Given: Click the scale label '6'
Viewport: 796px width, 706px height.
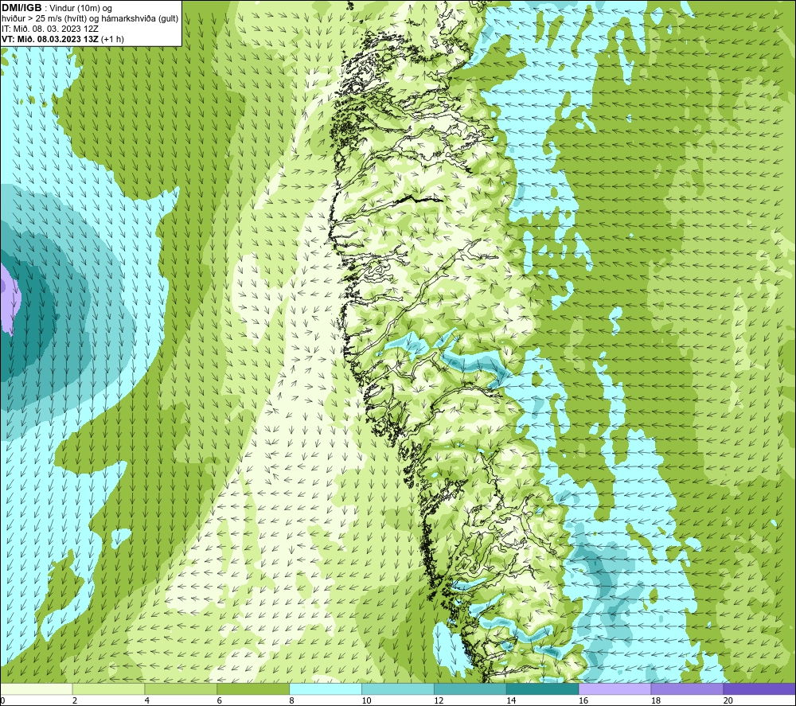Looking at the screenshot, I should click(x=220, y=700).
